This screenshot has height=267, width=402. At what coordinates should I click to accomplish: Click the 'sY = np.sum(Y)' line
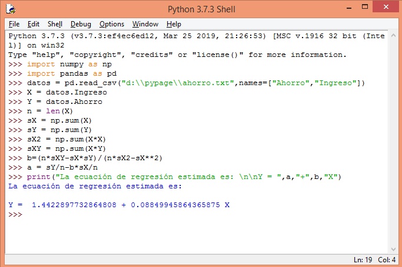[50, 130]
